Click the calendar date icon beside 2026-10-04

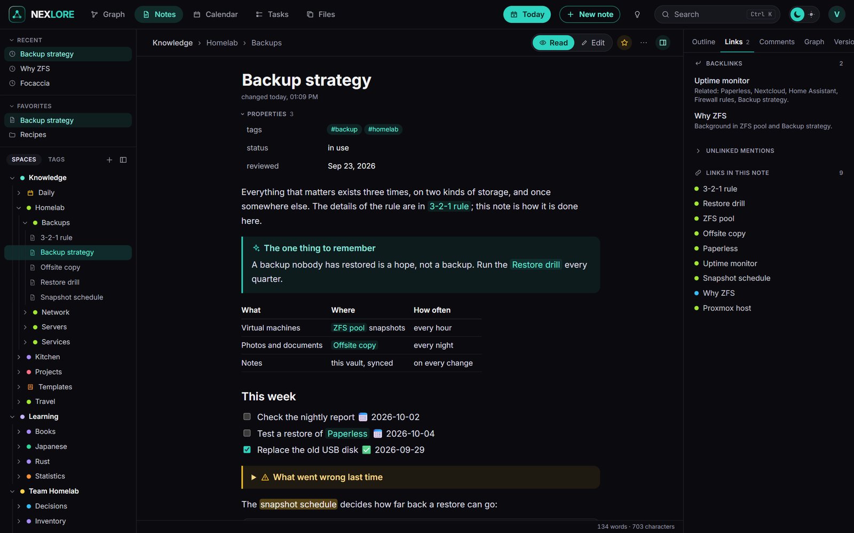[x=378, y=433]
